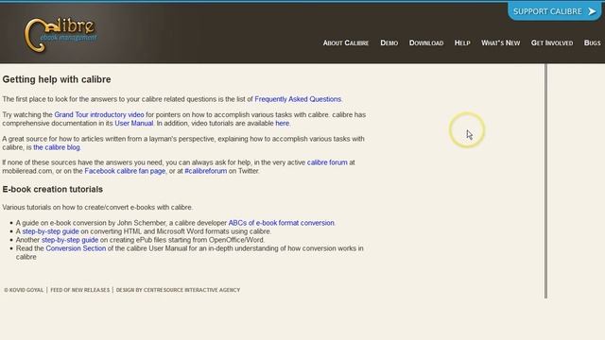Open the Demo navigation item

pos(389,42)
